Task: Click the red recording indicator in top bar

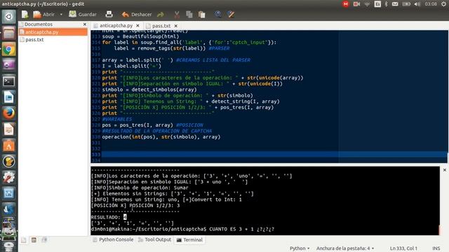Action: (346, 4)
